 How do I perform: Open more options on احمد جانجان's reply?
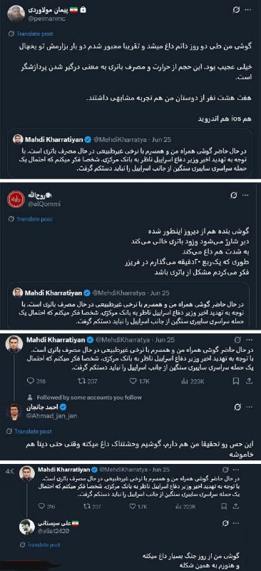[x=250, y=407]
